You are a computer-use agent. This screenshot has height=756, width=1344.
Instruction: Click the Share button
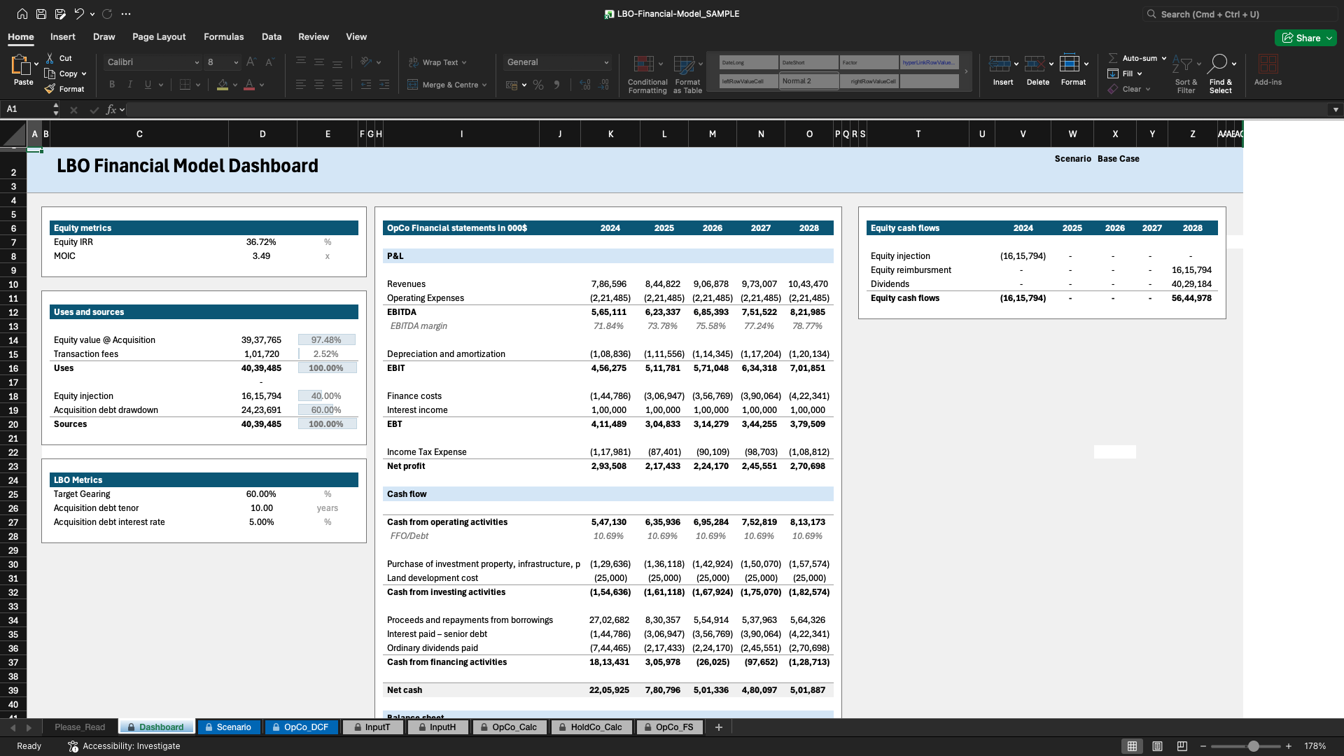[1305, 38]
